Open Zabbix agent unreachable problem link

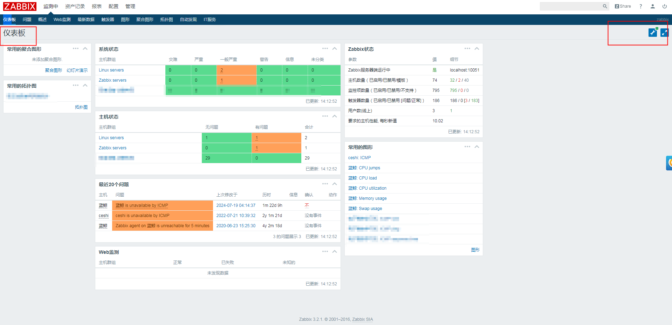coord(163,226)
